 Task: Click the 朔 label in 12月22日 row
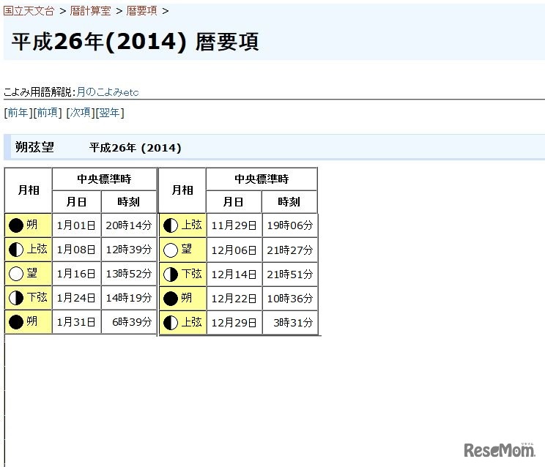click(186, 297)
